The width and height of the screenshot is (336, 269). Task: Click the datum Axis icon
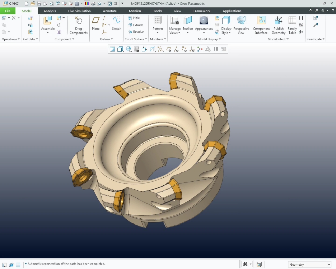pyautogui.click(x=104, y=18)
